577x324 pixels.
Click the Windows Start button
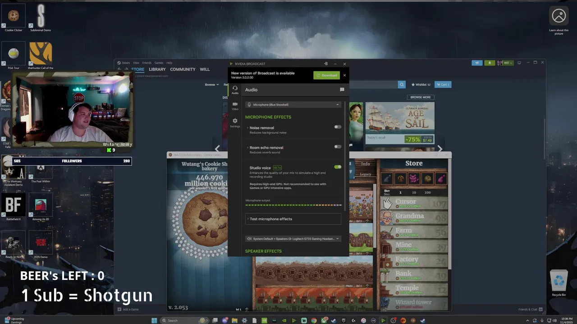pos(155,320)
